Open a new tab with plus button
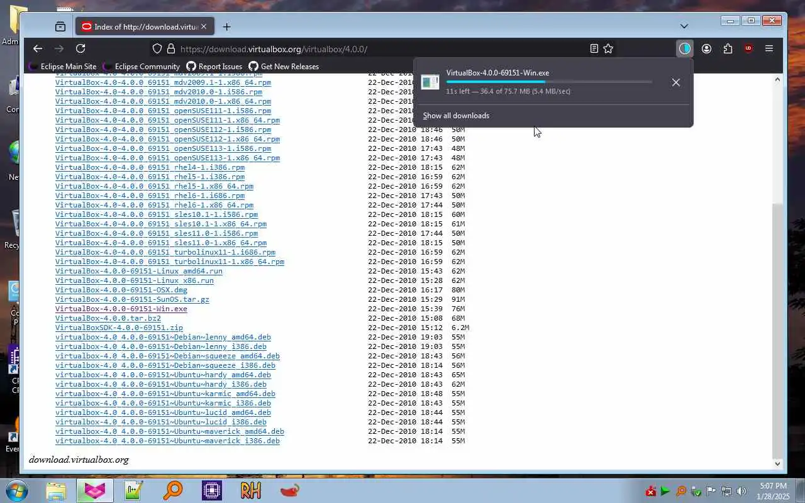This screenshot has height=503, width=805. point(226,26)
